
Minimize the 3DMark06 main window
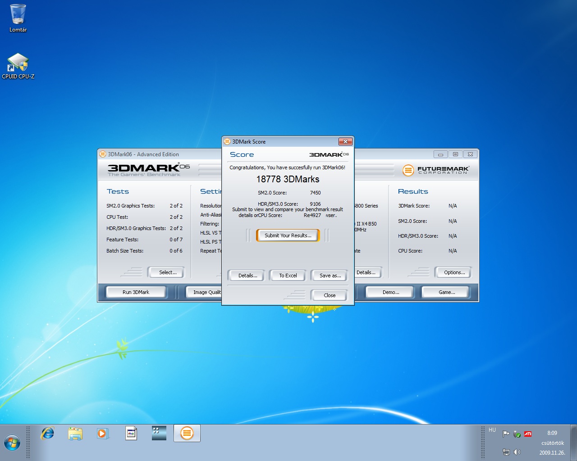[x=440, y=154]
